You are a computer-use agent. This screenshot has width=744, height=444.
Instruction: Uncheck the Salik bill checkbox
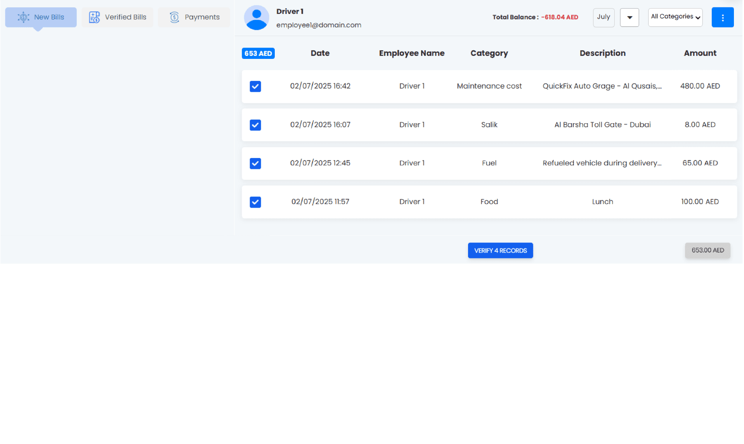point(255,125)
